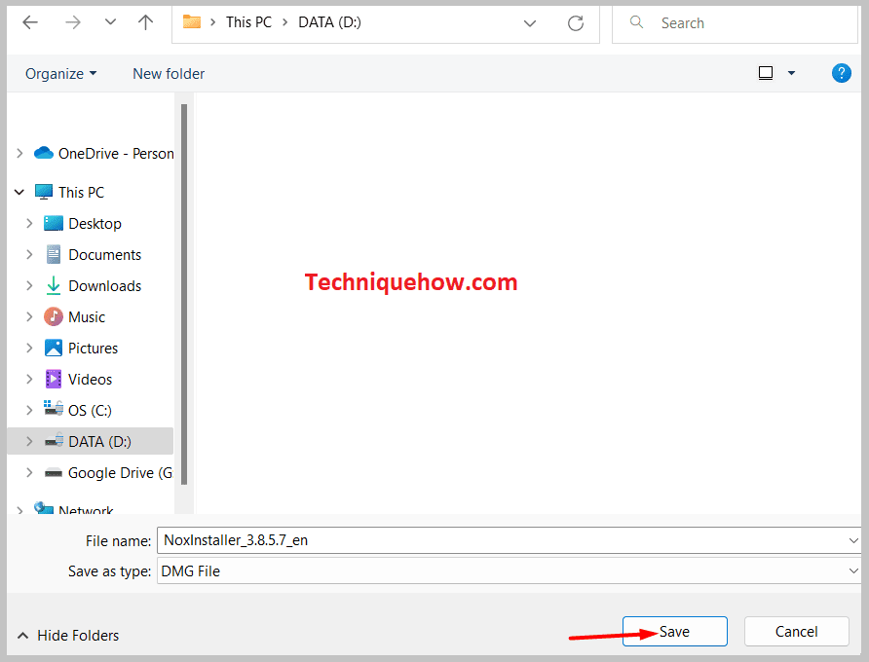Expand the Videos folder node
Viewport: 869px width, 662px height.
coord(29,379)
